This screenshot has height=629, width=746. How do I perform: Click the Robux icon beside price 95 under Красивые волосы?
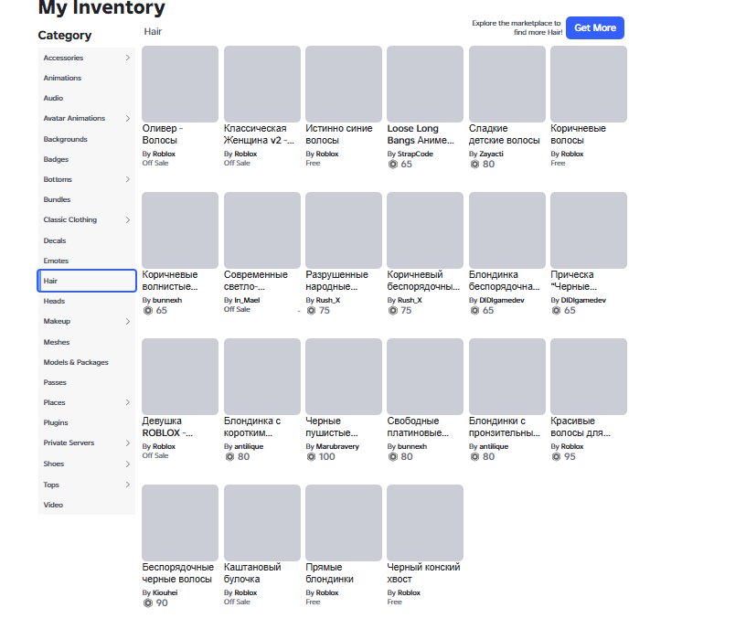556,457
